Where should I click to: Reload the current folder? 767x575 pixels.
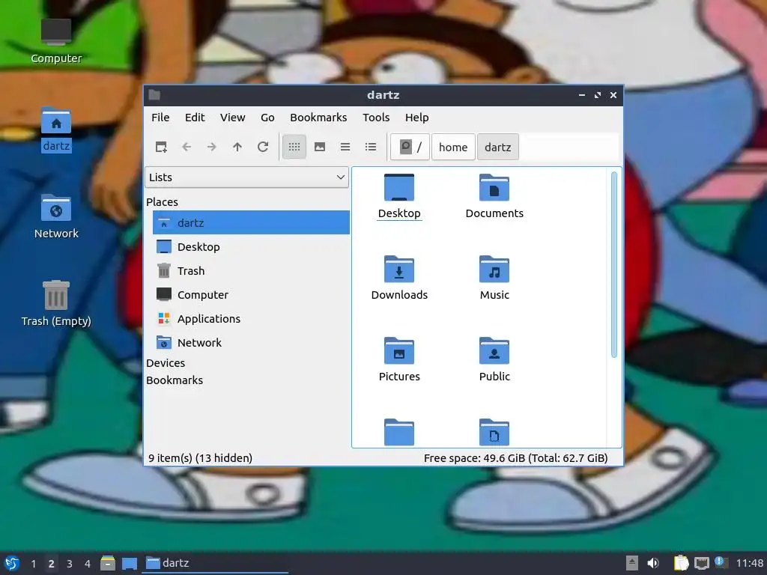(x=263, y=147)
